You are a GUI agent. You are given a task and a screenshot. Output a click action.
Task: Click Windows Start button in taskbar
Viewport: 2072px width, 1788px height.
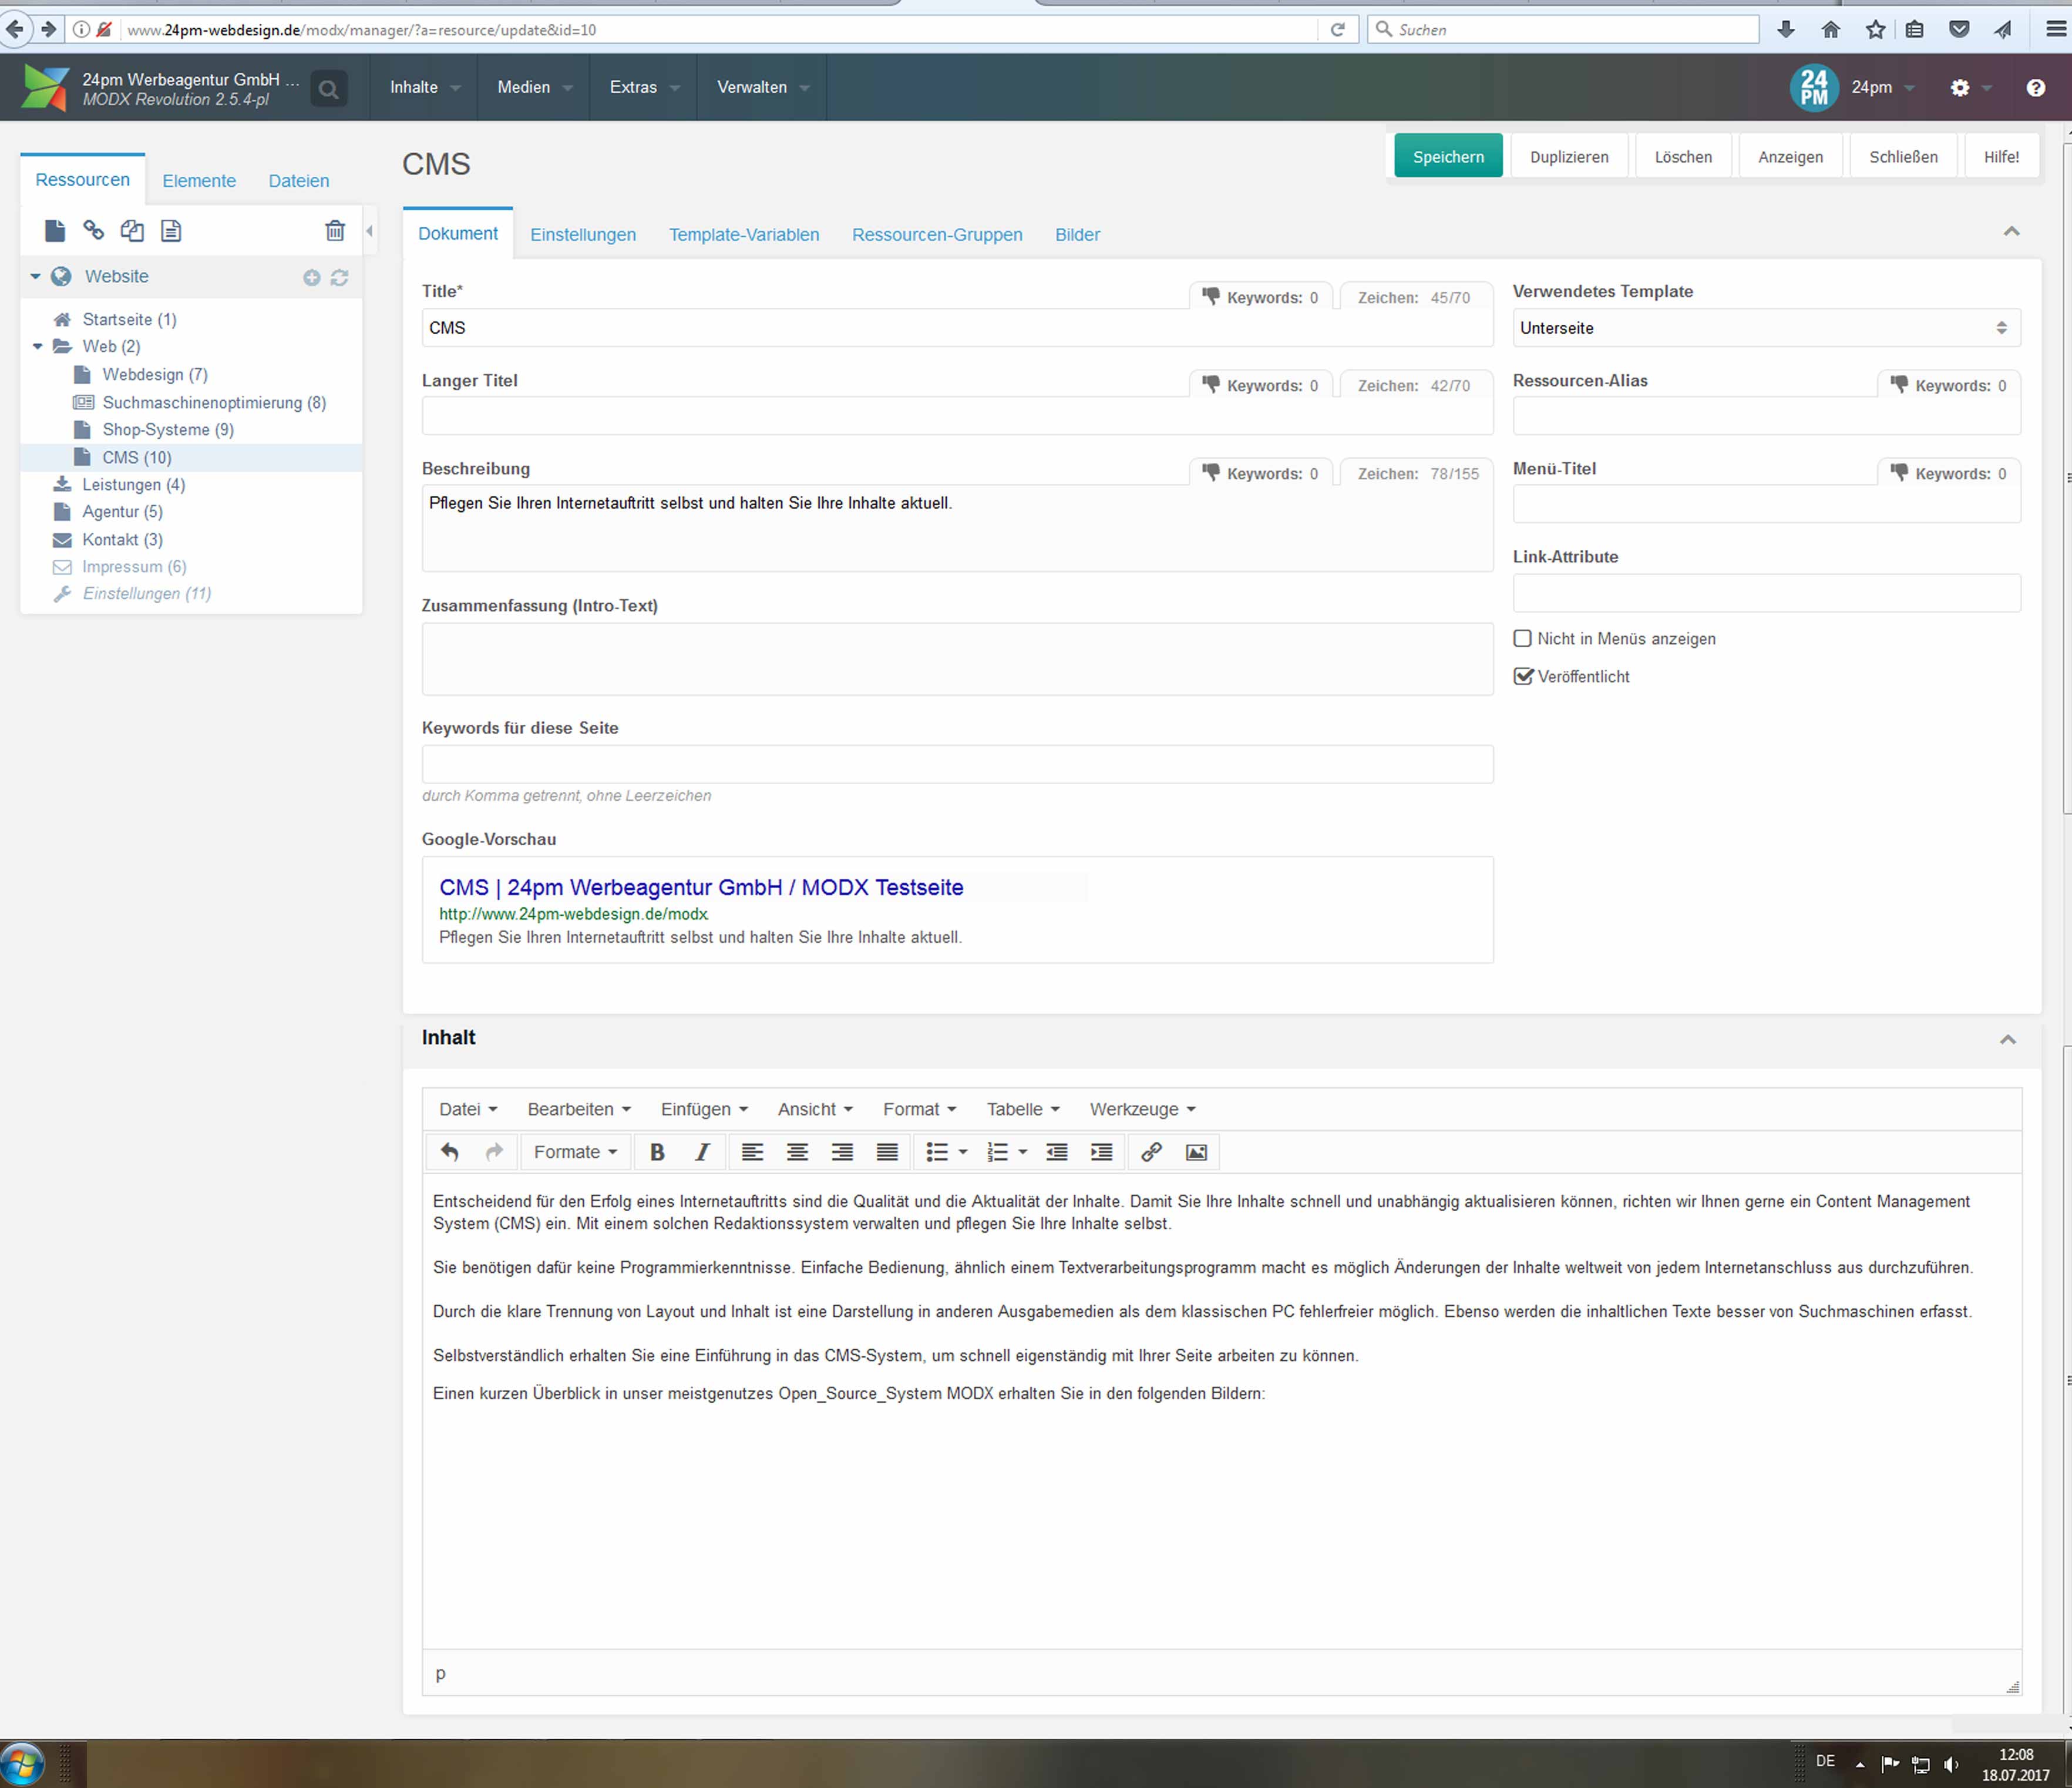(x=22, y=1764)
